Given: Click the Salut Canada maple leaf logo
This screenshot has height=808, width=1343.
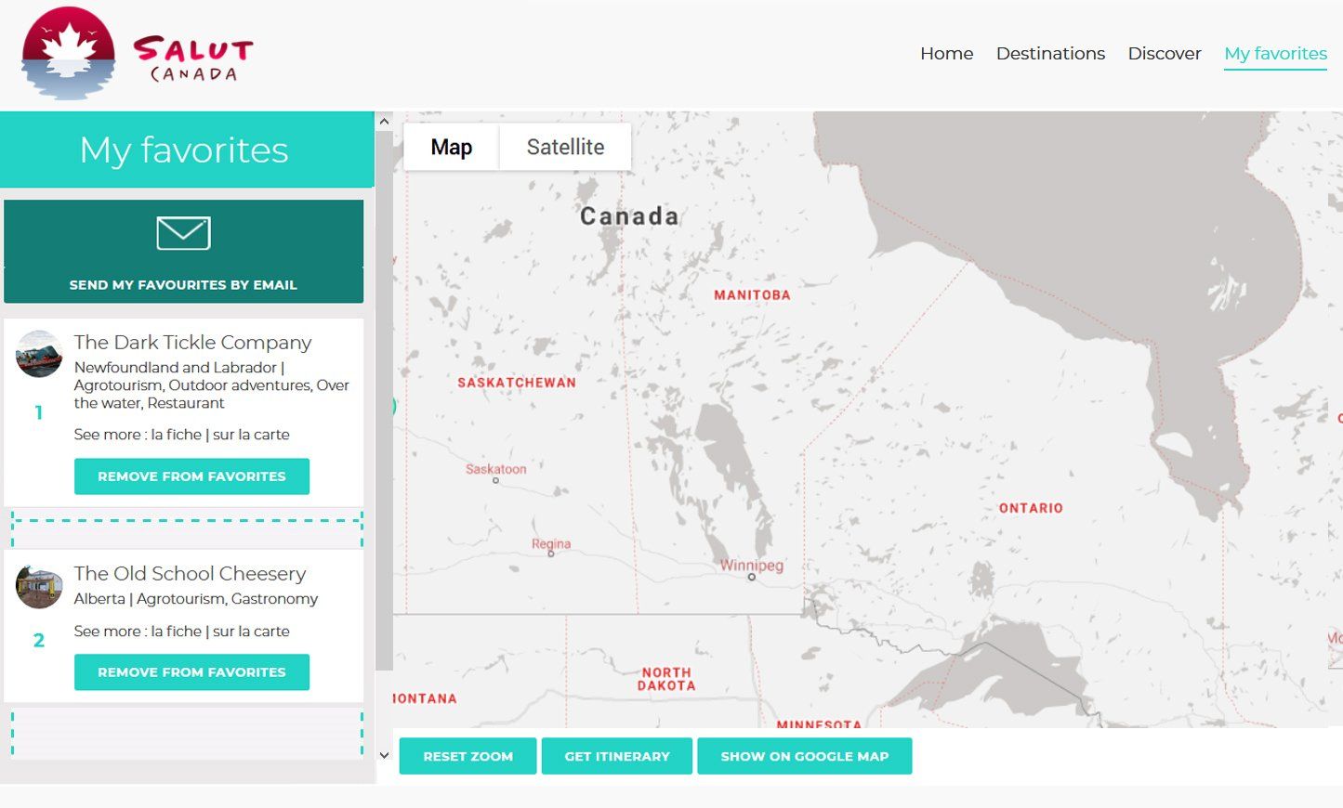Looking at the screenshot, I should [x=69, y=53].
